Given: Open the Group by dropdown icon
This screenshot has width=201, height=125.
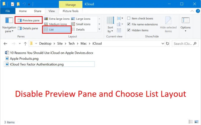Looking at the screenshot, I should click(120, 18).
